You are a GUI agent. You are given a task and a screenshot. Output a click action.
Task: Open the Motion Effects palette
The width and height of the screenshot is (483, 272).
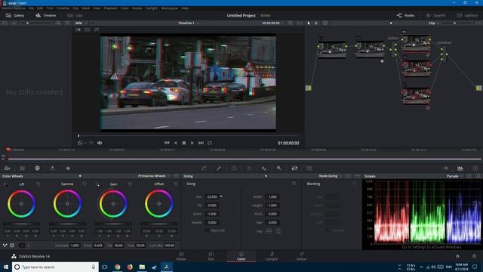(x=68, y=168)
